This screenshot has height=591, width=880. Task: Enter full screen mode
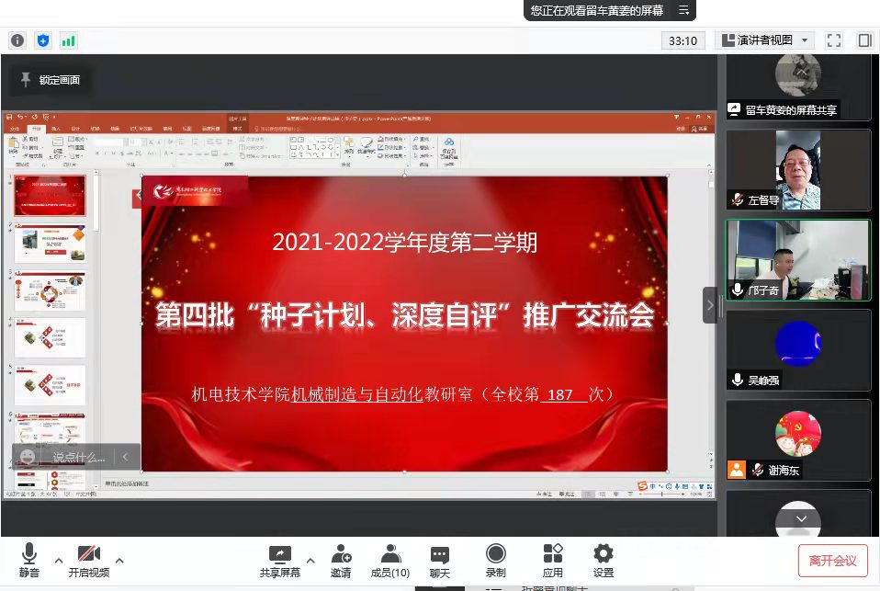pos(834,40)
